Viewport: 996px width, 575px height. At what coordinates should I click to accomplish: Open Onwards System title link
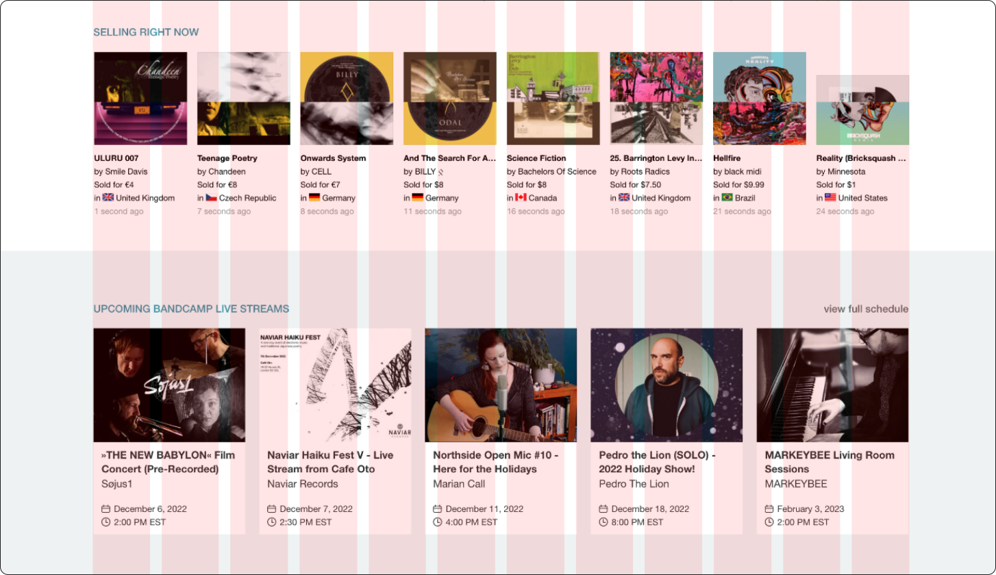coord(333,158)
